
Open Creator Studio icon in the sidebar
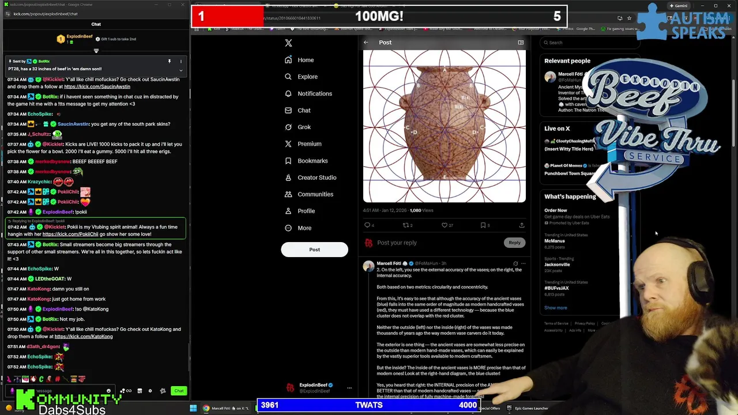[x=288, y=178]
